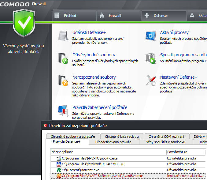Open the Přehled tab
Viewport: 207px width, 180px height.
click(x=75, y=16)
